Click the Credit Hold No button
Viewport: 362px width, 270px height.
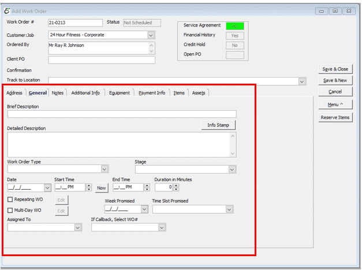pyautogui.click(x=235, y=46)
